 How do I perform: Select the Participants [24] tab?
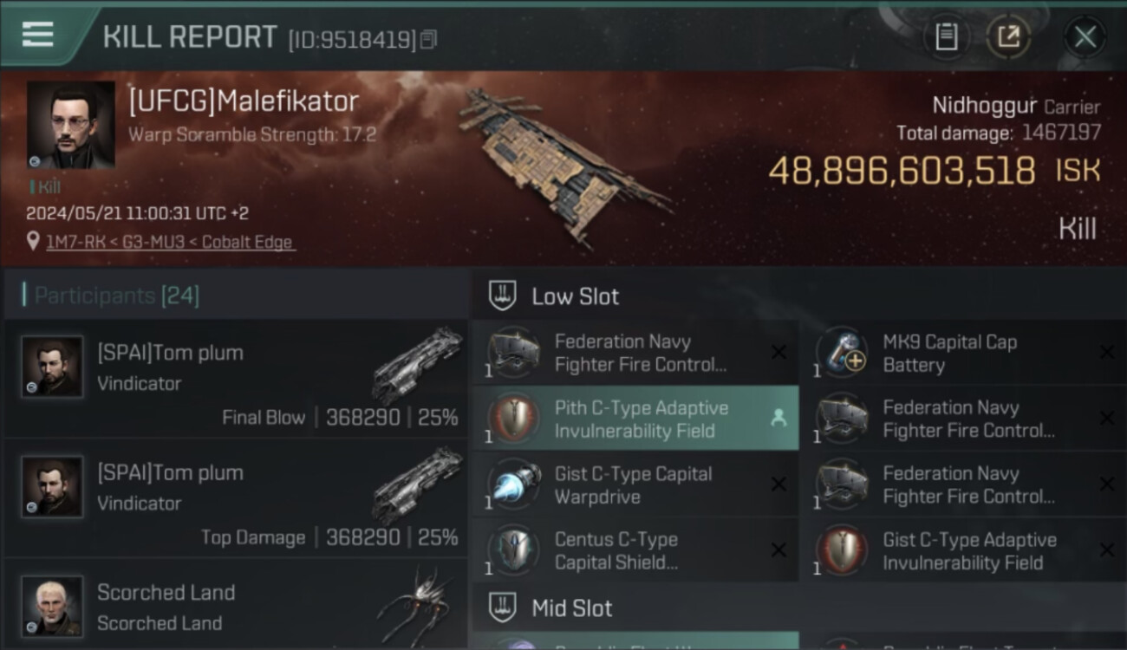point(116,296)
